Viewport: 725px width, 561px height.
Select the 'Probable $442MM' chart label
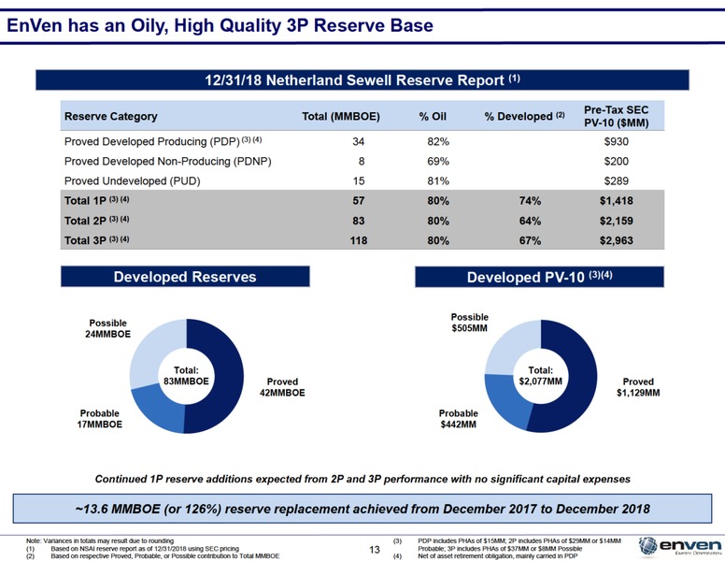tap(458, 419)
